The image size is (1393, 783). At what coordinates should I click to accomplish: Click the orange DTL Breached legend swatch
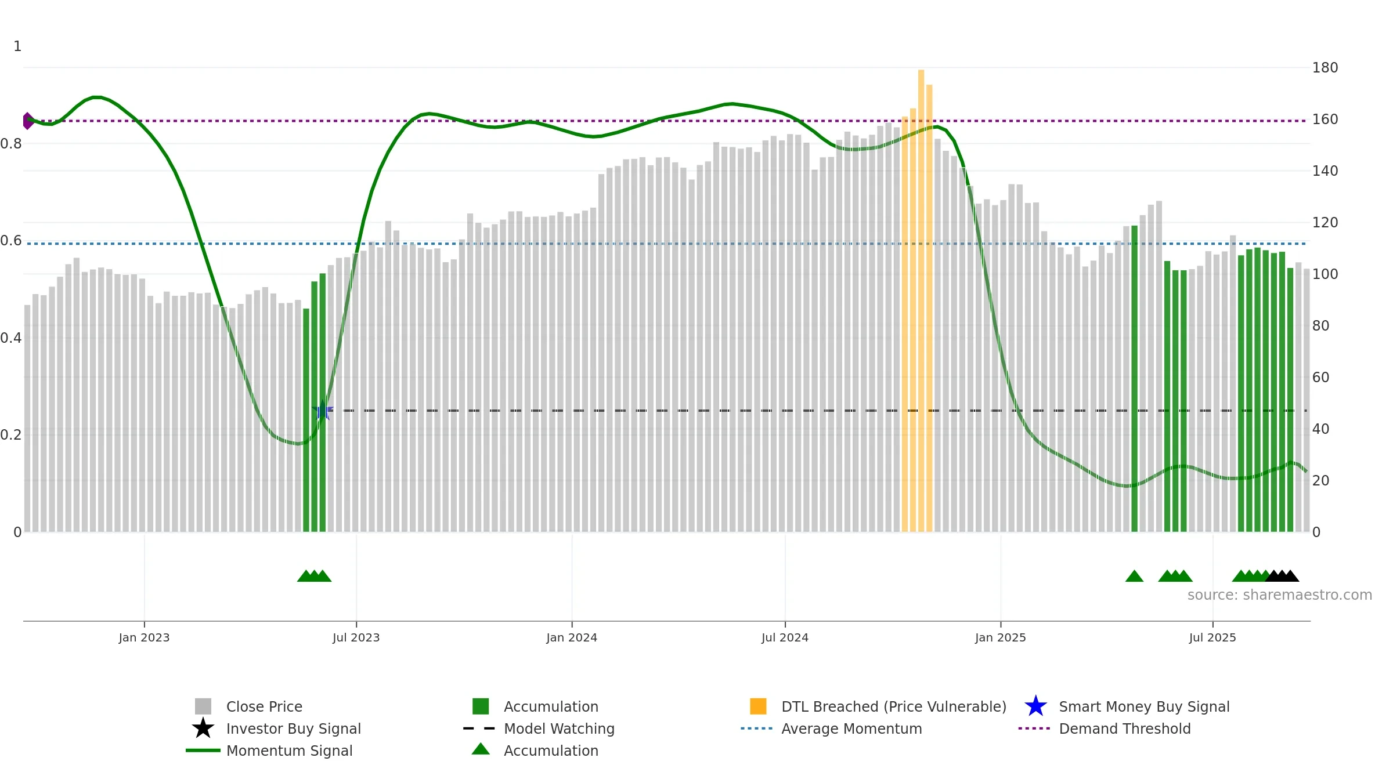pos(758,706)
